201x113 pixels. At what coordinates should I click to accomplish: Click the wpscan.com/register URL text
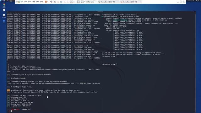pyautogui.click(x=85, y=92)
